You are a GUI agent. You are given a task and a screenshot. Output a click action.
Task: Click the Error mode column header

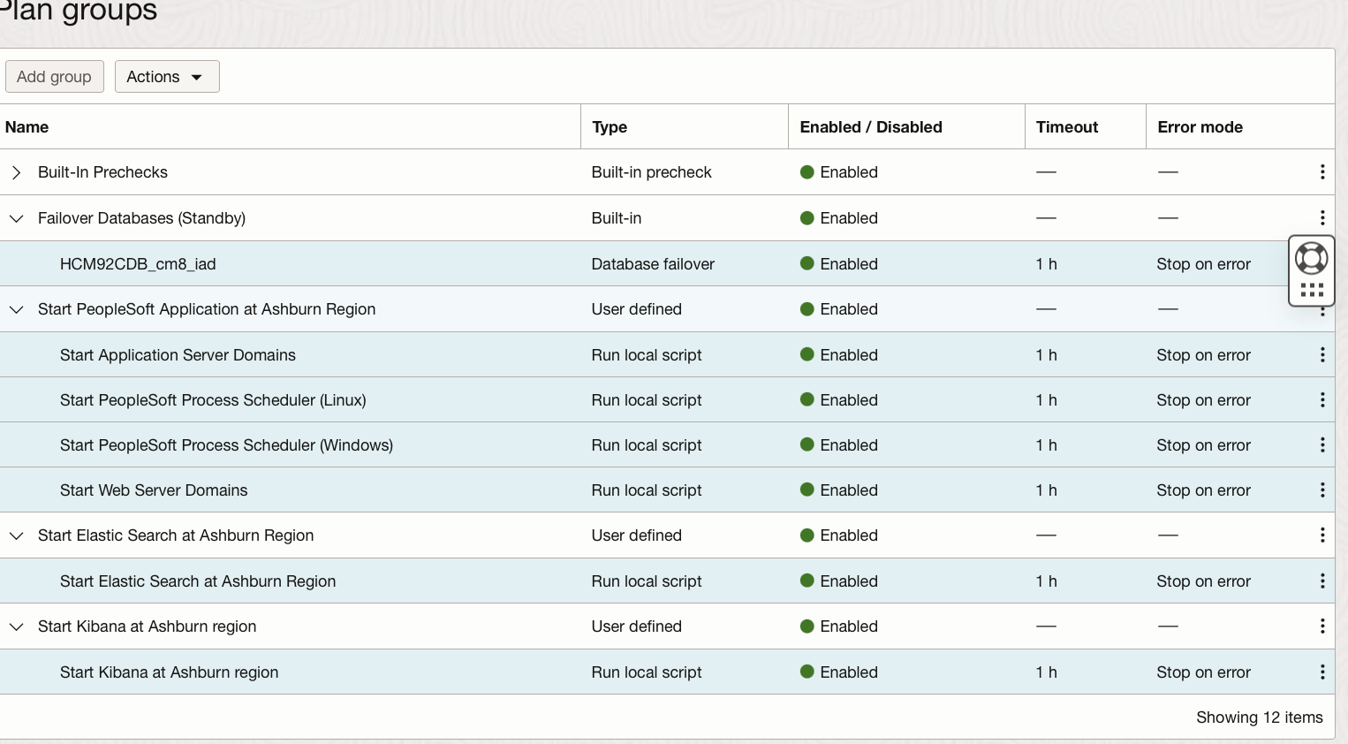[1200, 127]
